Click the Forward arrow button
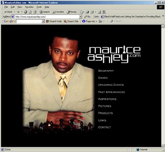165x152 pixels. click(18, 12)
